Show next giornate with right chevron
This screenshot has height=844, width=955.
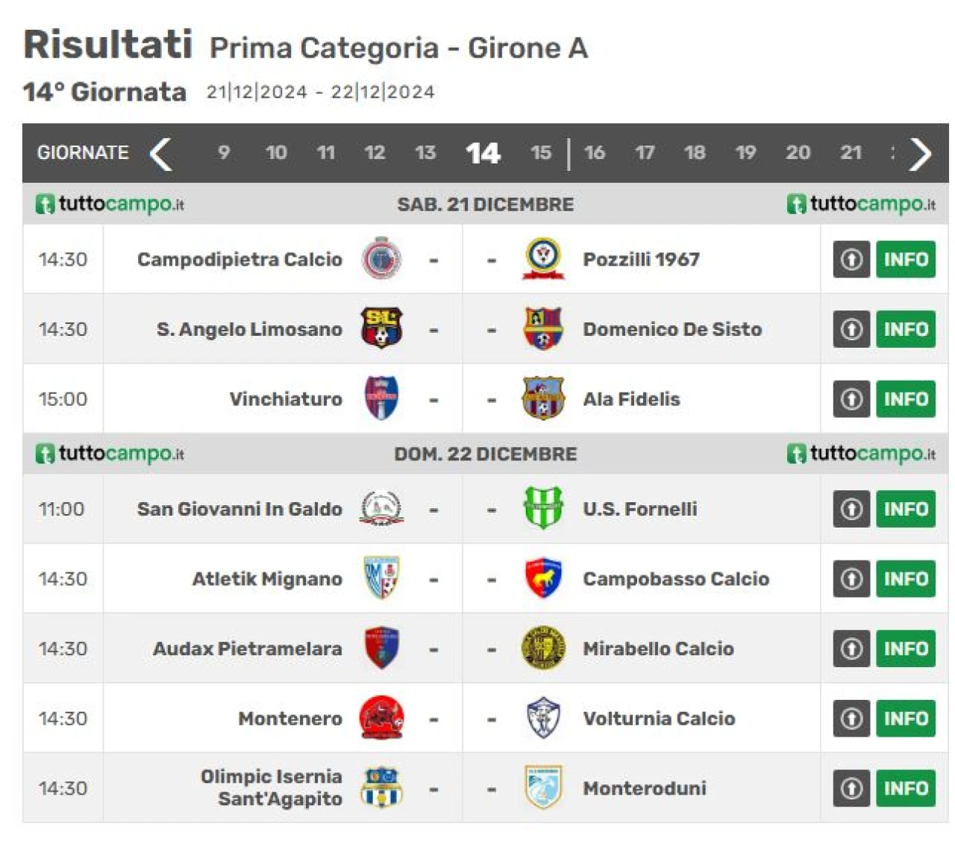tap(921, 154)
